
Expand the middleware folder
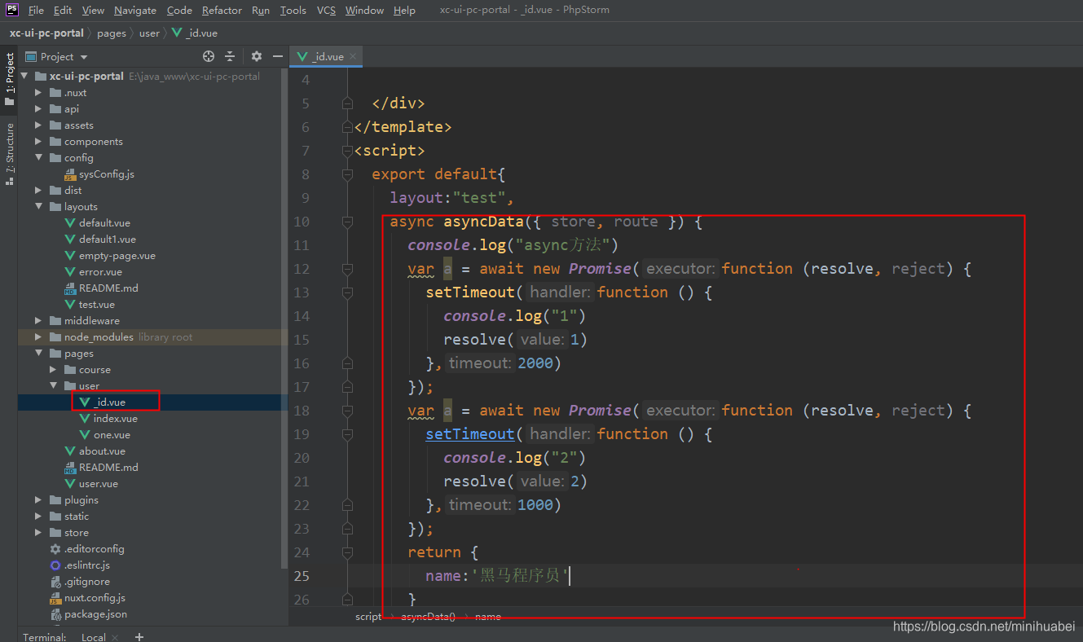pyautogui.click(x=38, y=320)
